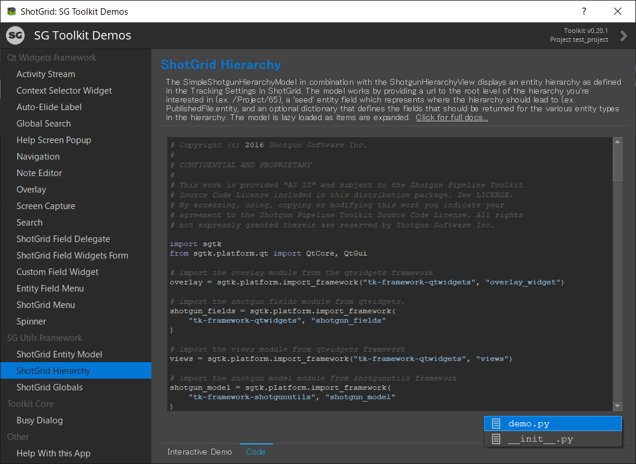Select Global Search demo
The image size is (636, 464).
pos(44,124)
